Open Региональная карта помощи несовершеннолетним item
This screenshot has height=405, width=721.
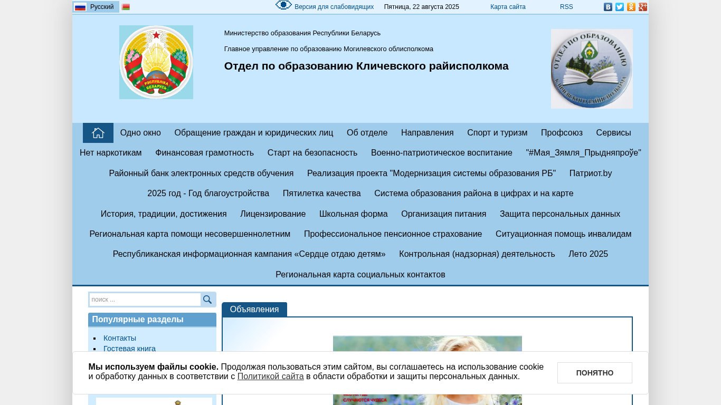190,234
